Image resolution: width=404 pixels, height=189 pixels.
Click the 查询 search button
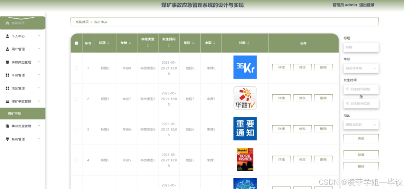click(361, 139)
